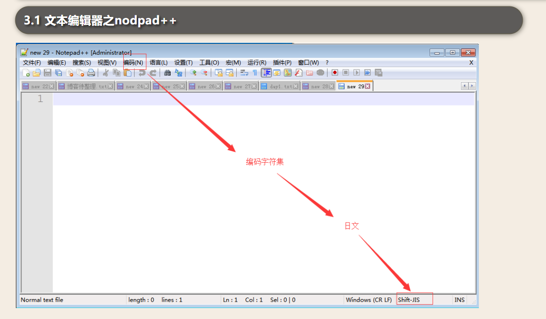Toggle synchronize horizontal scrolling icon
Screen dimensions: 546x319
[229, 73]
